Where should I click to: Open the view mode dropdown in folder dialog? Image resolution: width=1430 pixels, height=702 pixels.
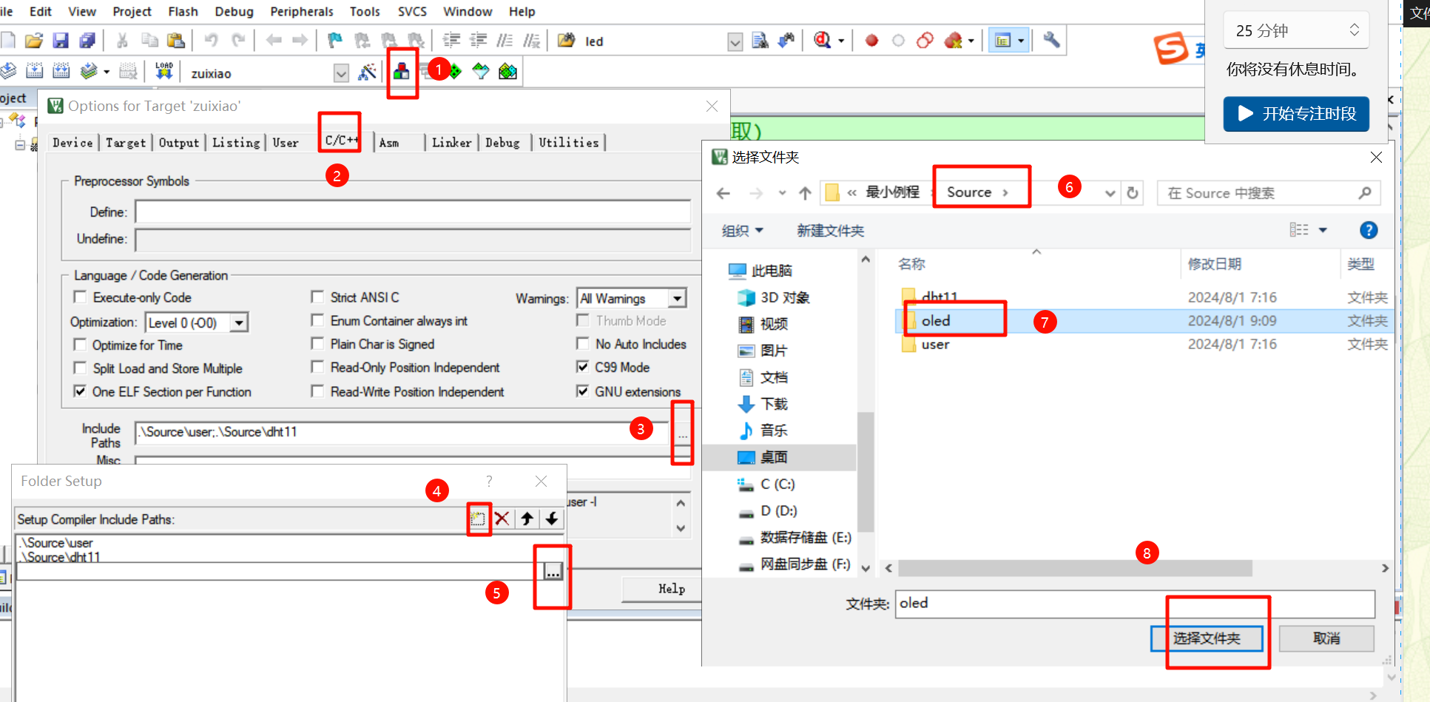click(1323, 230)
